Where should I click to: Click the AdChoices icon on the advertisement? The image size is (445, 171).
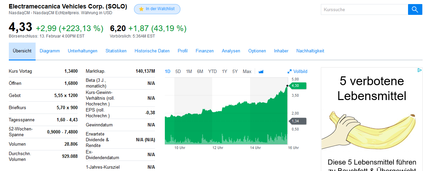click(420, 70)
